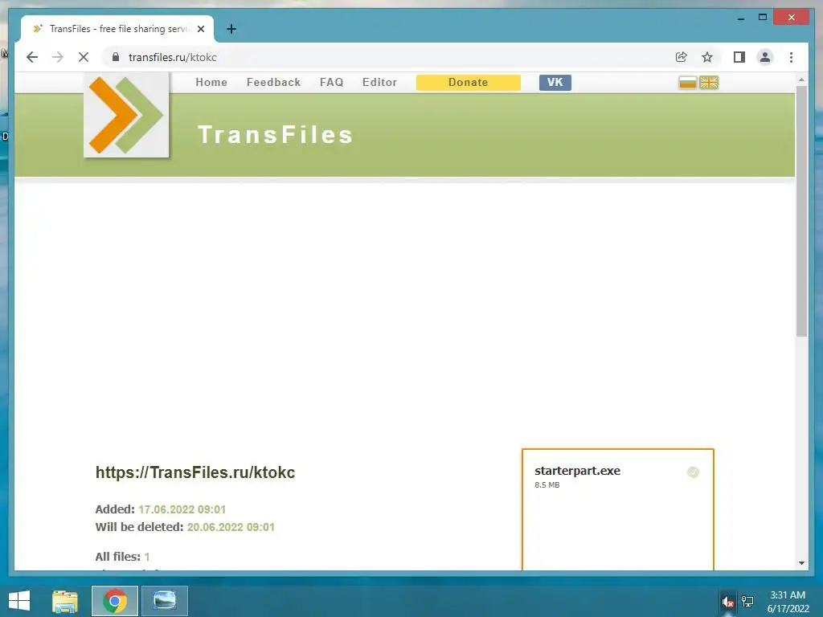Click the muted volume tray icon
This screenshot has width=823, height=617.
(727, 602)
